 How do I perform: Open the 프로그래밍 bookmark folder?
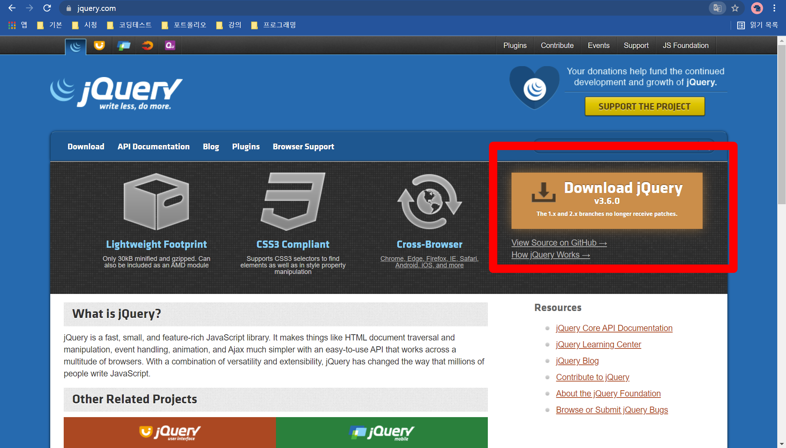pyautogui.click(x=274, y=25)
